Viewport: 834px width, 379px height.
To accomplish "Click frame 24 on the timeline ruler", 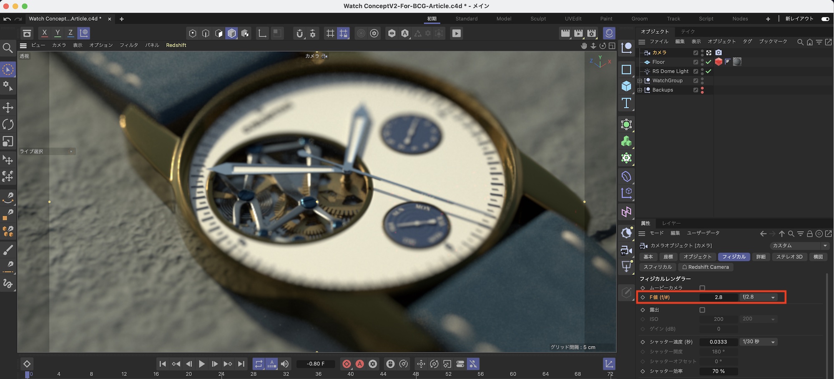I will (221, 374).
